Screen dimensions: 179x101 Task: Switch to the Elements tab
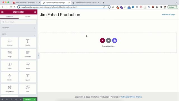(9, 16)
